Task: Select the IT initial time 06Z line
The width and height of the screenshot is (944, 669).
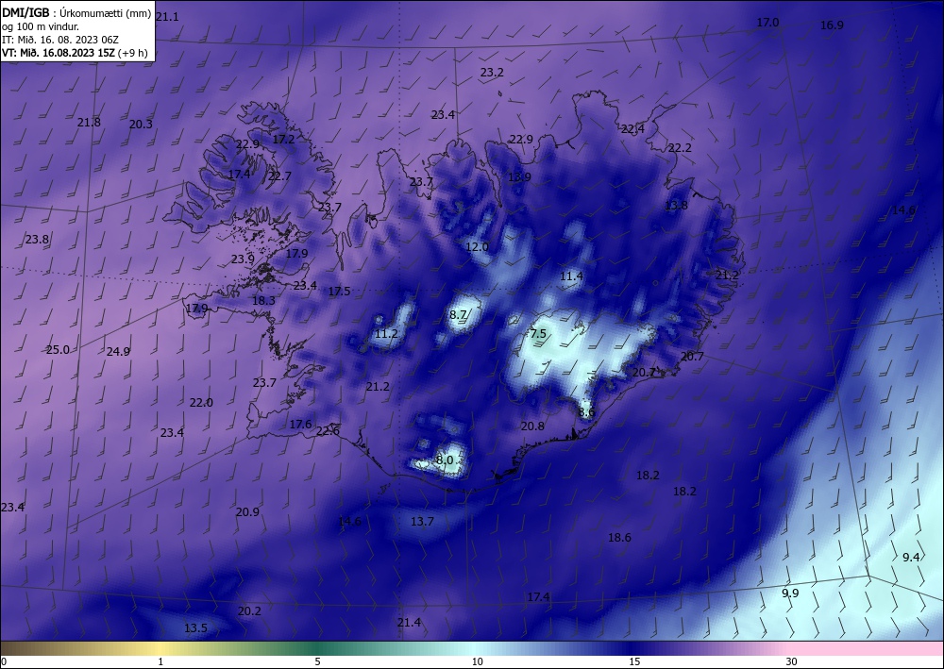Action: (60, 40)
